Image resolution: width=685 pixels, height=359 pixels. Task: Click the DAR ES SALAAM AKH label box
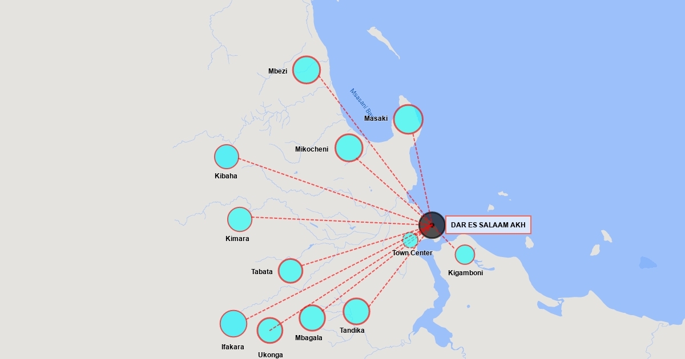488,225
